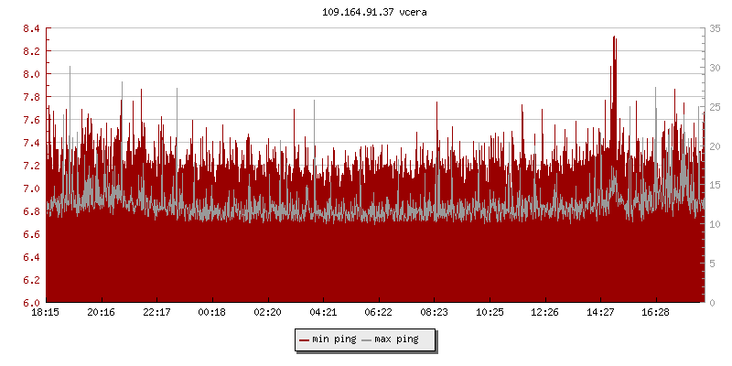Image resolution: width=732 pixels, height=366 pixels.
Task: Click the 35 label on right axis
Action: 716,28
